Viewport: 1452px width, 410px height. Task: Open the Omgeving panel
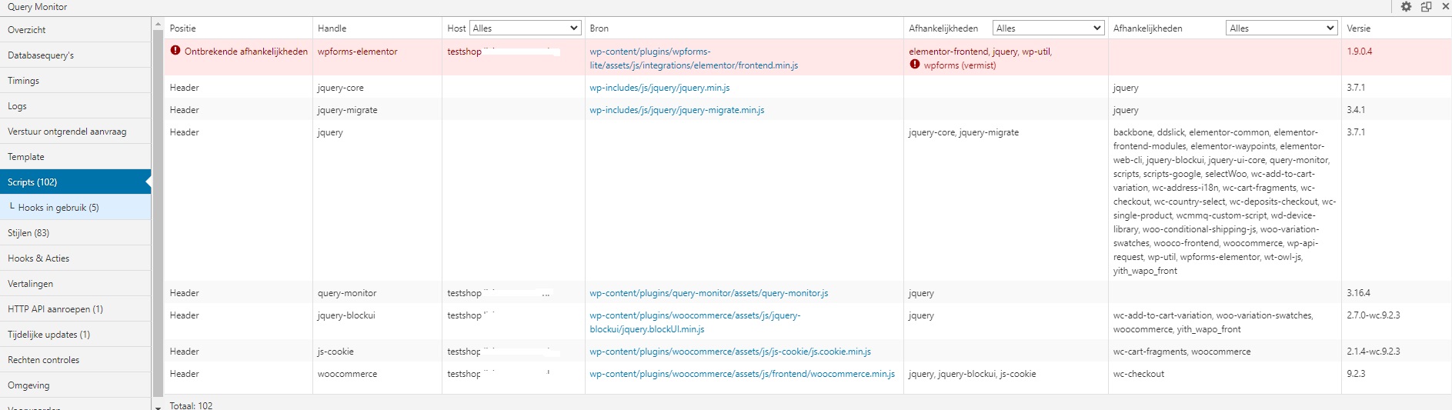tap(75, 385)
